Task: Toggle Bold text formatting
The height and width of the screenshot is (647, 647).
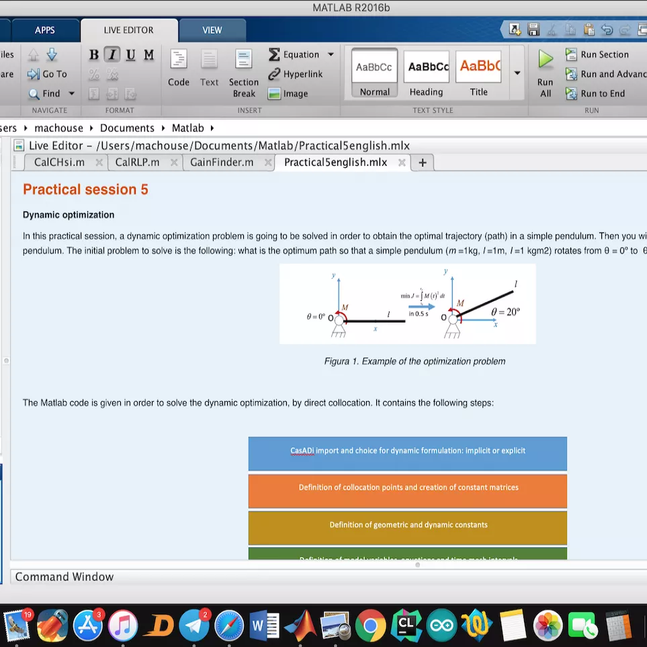Action: coord(93,54)
